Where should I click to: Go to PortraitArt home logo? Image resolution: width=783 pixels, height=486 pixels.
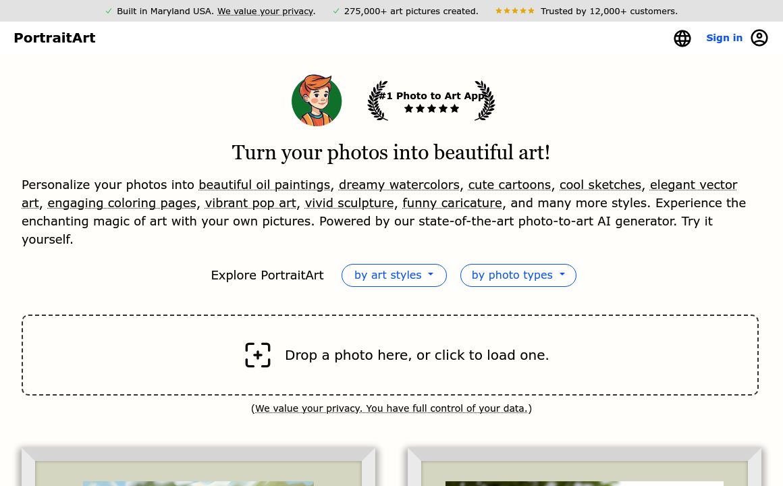pos(55,38)
